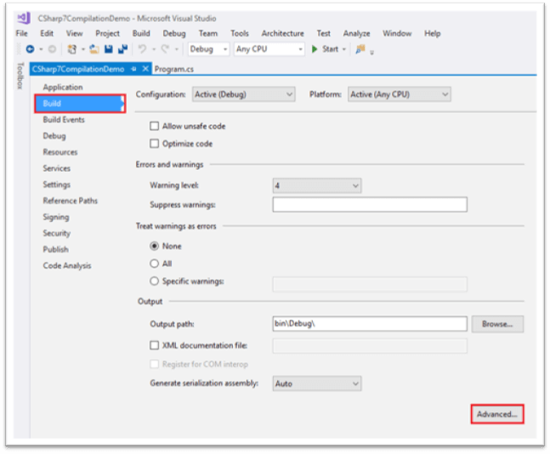Click the Suppress warnings input field

pyautogui.click(x=370, y=205)
